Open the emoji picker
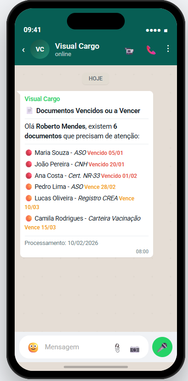The image size is (188, 381). click(33, 347)
